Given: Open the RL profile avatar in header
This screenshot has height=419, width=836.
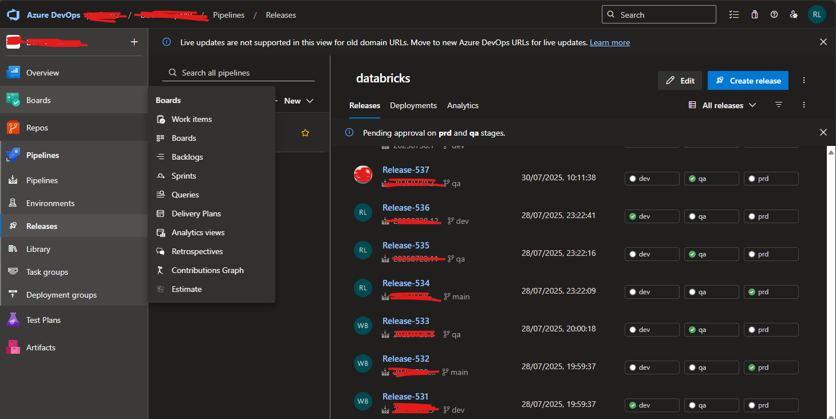Looking at the screenshot, I should [817, 15].
